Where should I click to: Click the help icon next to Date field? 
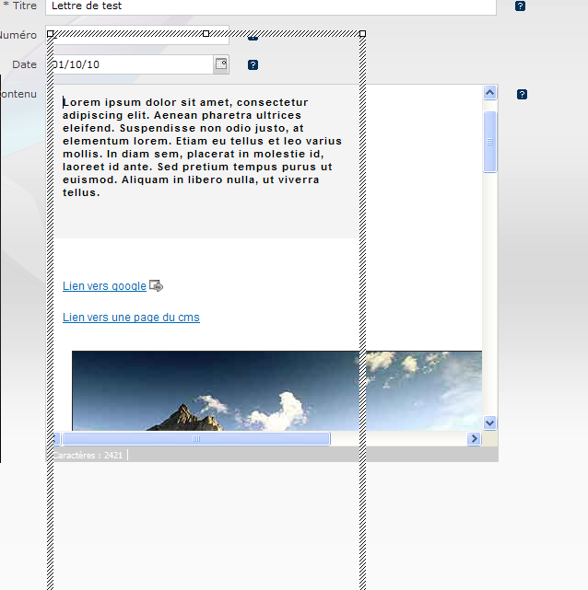(253, 64)
